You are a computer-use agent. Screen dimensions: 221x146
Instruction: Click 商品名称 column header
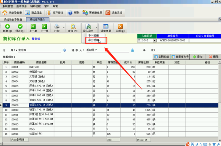41,62
